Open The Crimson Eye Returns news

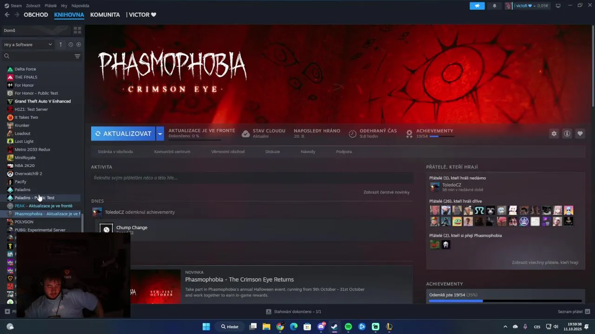[x=239, y=280]
